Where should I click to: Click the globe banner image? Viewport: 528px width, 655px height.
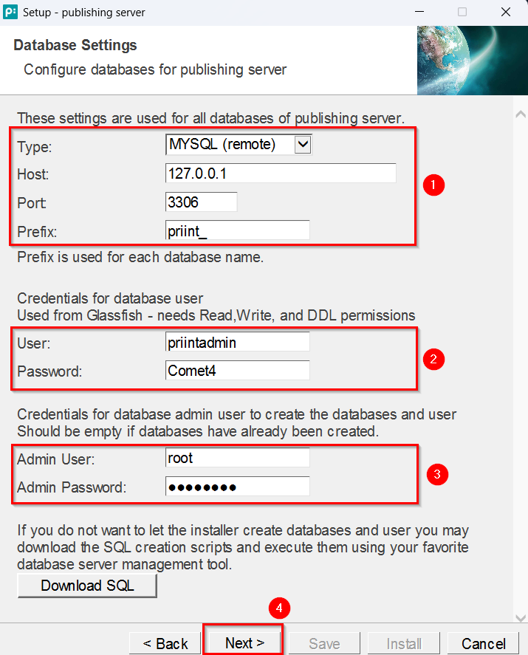click(472, 61)
